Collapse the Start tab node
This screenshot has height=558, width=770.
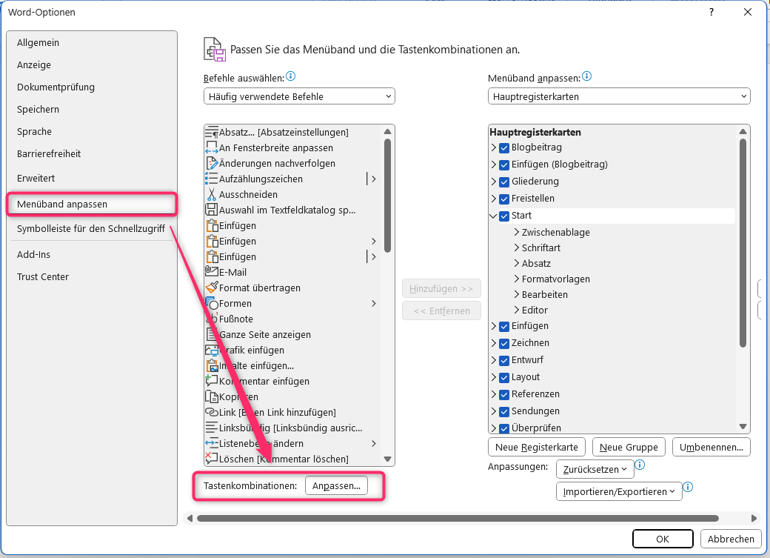pos(494,216)
